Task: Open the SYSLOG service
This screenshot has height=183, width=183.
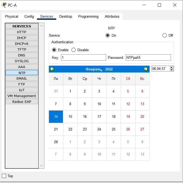Action: tap(22, 61)
